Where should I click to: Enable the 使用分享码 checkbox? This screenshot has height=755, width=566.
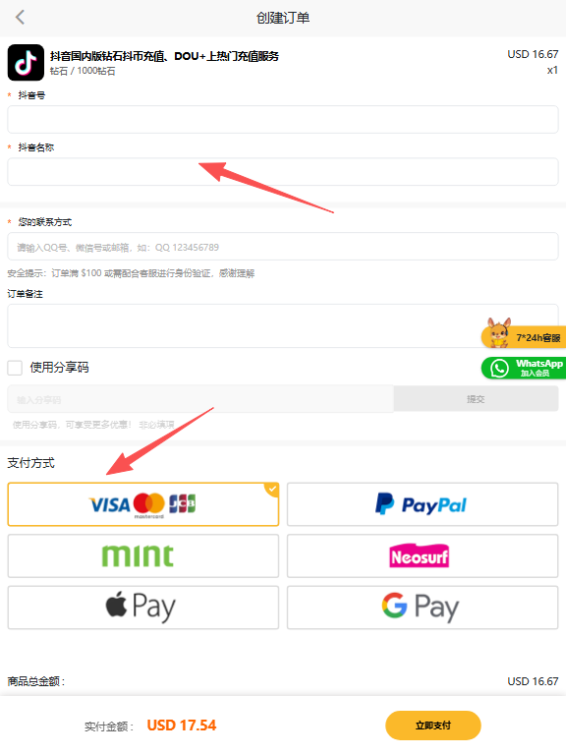click(x=15, y=368)
